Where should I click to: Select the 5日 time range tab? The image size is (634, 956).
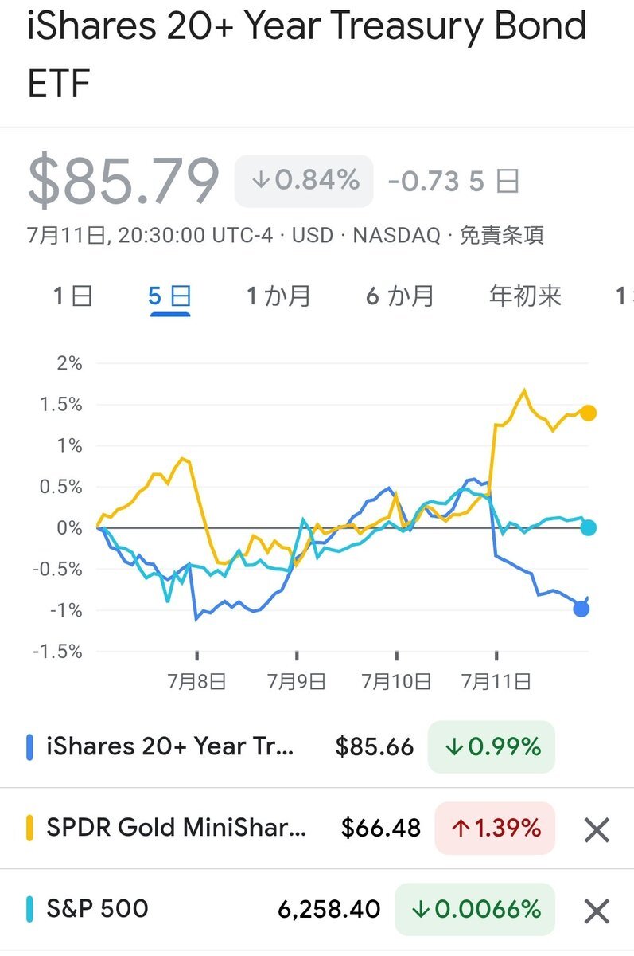tap(169, 296)
